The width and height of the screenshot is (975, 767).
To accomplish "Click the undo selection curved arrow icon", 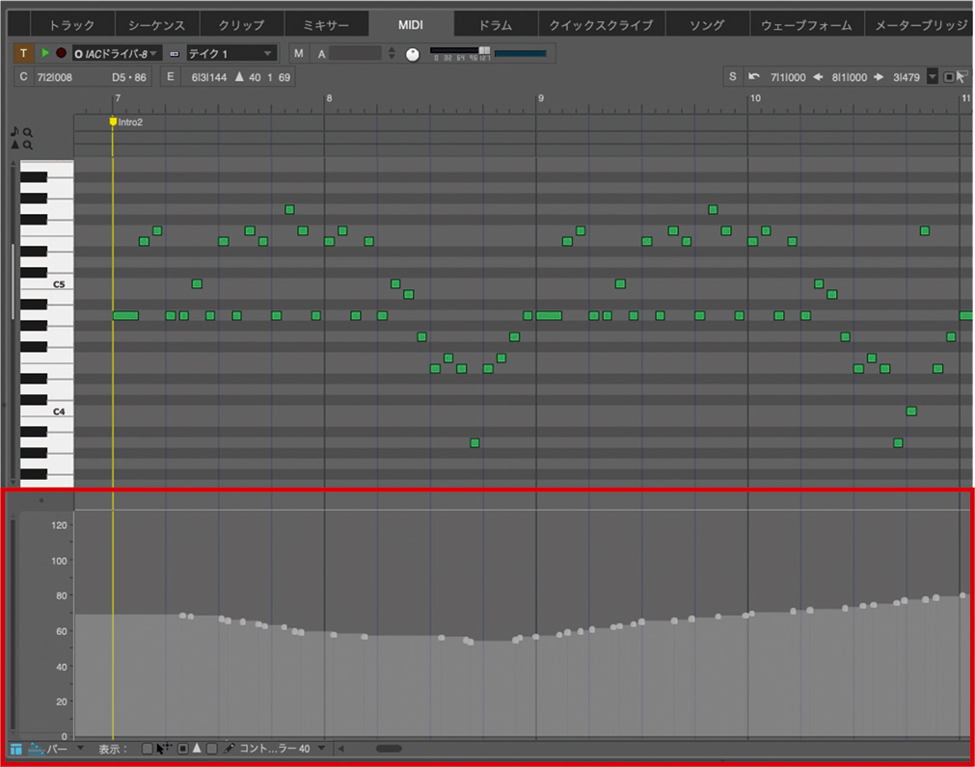I will (x=753, y=76).
